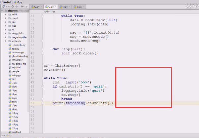The image size is (199, 138).
Task: Expand the dist folder
Action: 5,22
